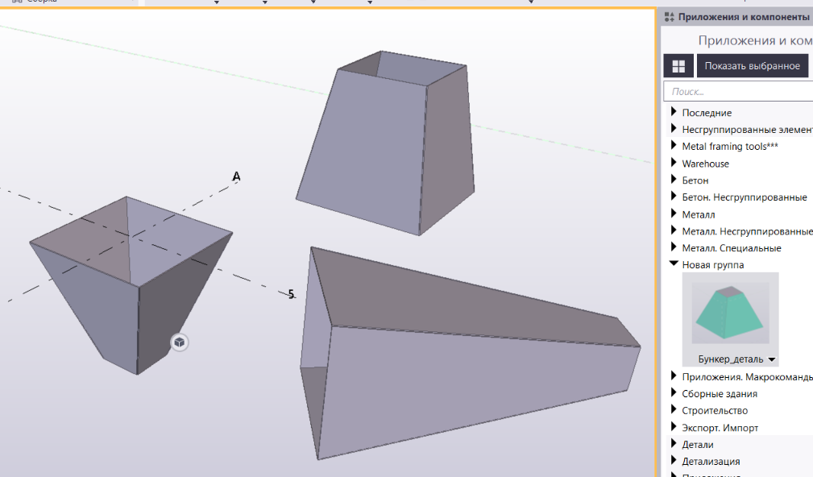Click the cube symbol on the bunker part
The width and height of the screenshot is (813, 477).
(x=179, y=342)
